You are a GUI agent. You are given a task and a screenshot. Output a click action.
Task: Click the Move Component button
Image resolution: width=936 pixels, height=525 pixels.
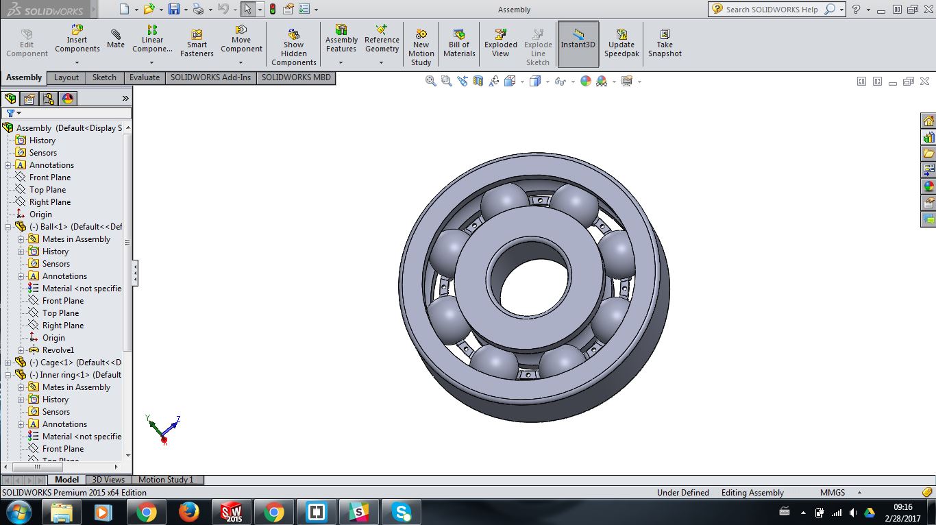[x=241, y=39]
